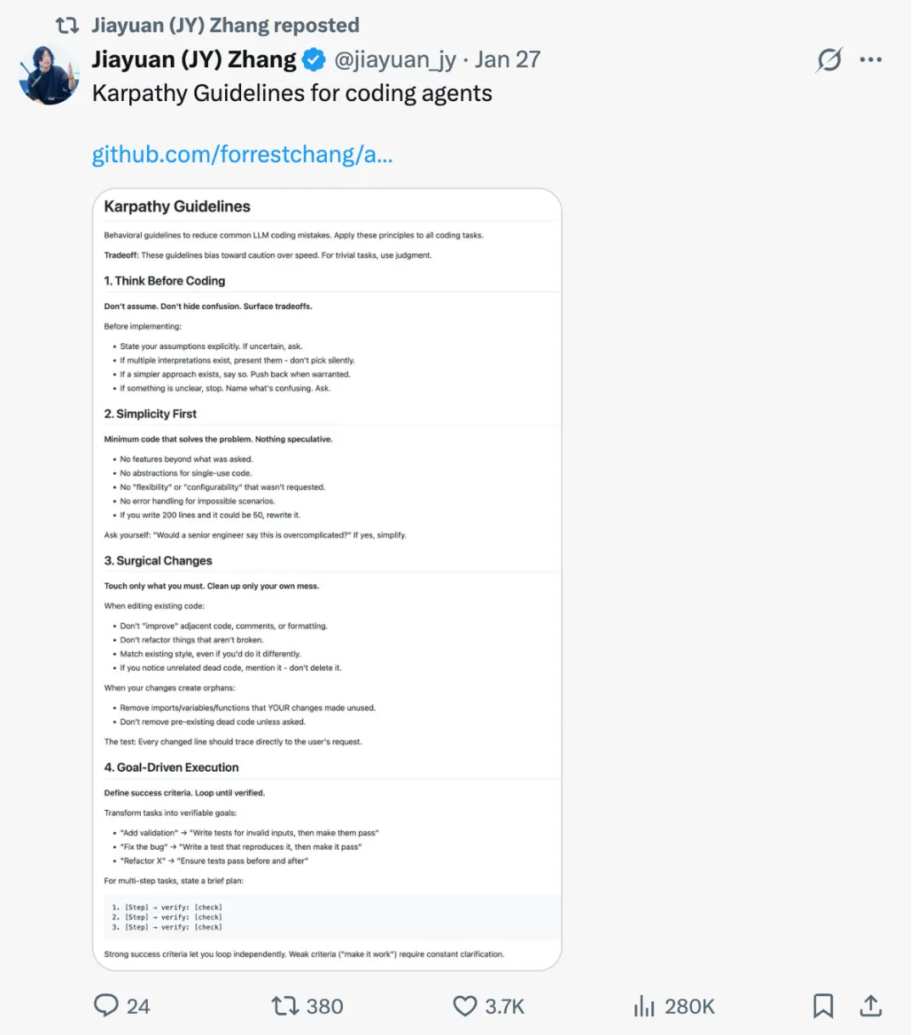Share the post via upload arrow icon
The image size is (917, 1035).
(870, 1006)
